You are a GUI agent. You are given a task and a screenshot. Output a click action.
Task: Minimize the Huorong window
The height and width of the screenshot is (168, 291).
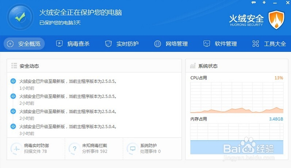click(275, 3)
